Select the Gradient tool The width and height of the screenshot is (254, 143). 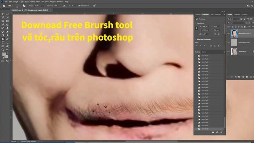tap(3, 35)
